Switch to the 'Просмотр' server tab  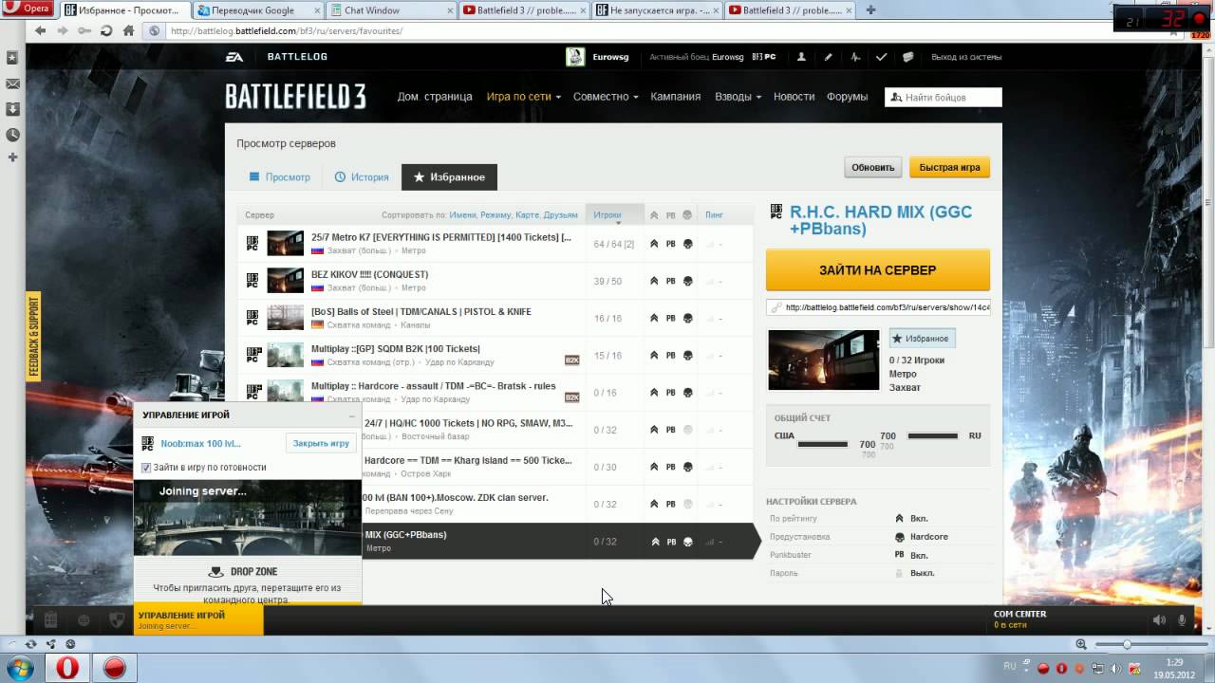(280, 177)
